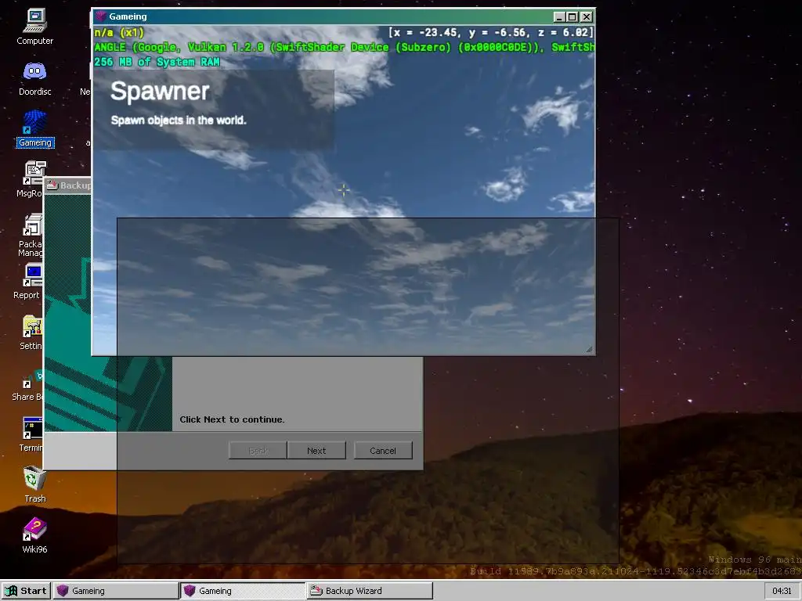Screen dimensions: 802x601
Task: Click the '256 MB of System RAM' text
Action: [157, 62]
